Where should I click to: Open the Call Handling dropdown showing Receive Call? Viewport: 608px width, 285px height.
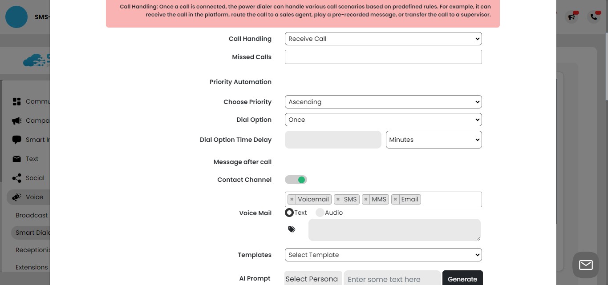coord(383,39)
